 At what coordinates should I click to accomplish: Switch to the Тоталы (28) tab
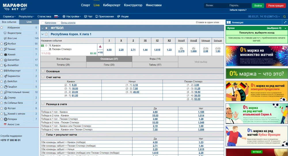click(x=63, y=65)
